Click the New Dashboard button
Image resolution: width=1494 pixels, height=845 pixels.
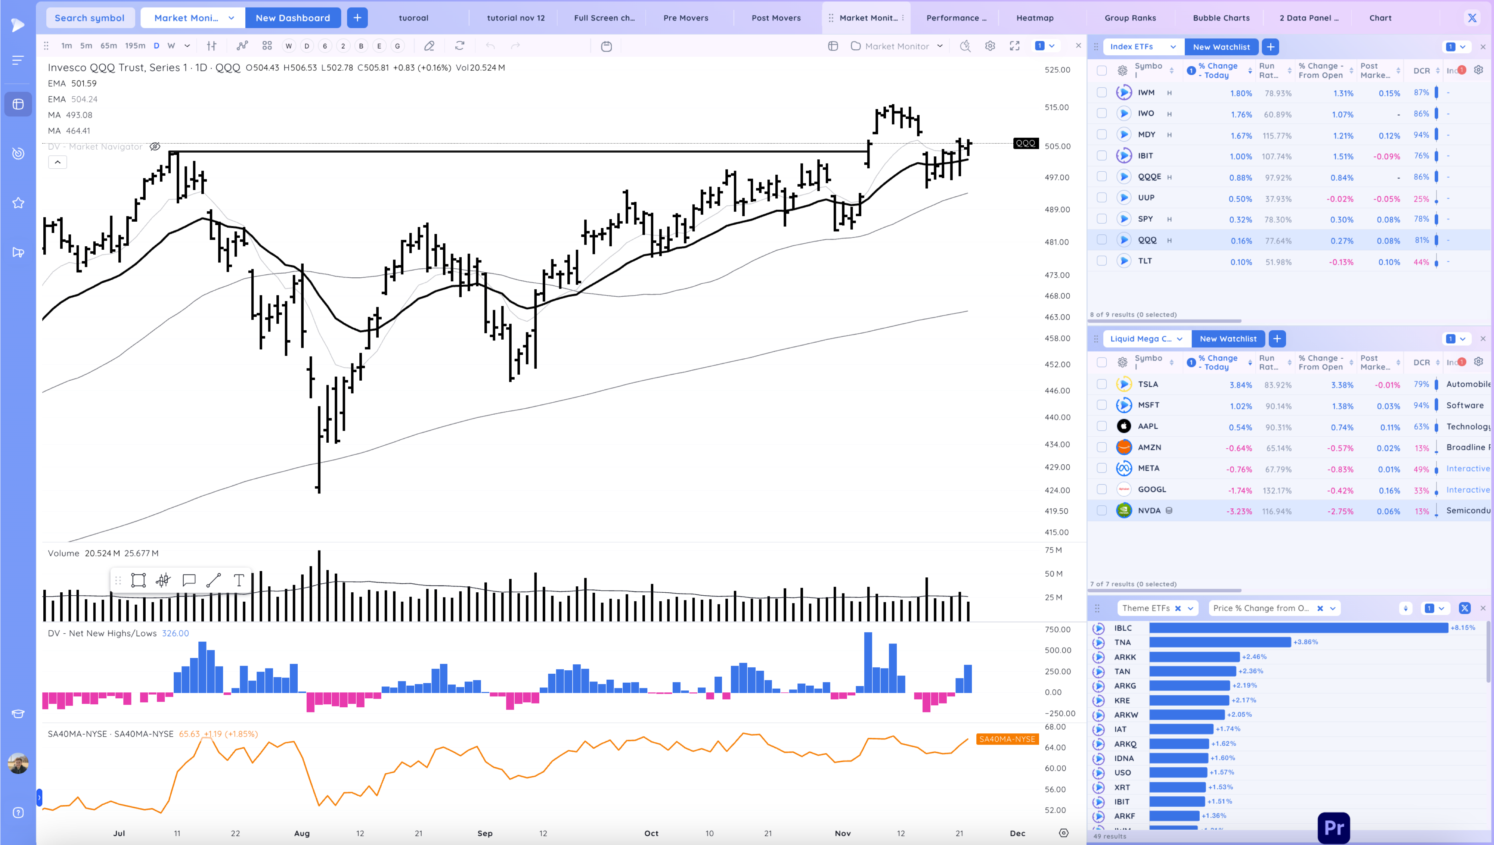coord(293,18)
